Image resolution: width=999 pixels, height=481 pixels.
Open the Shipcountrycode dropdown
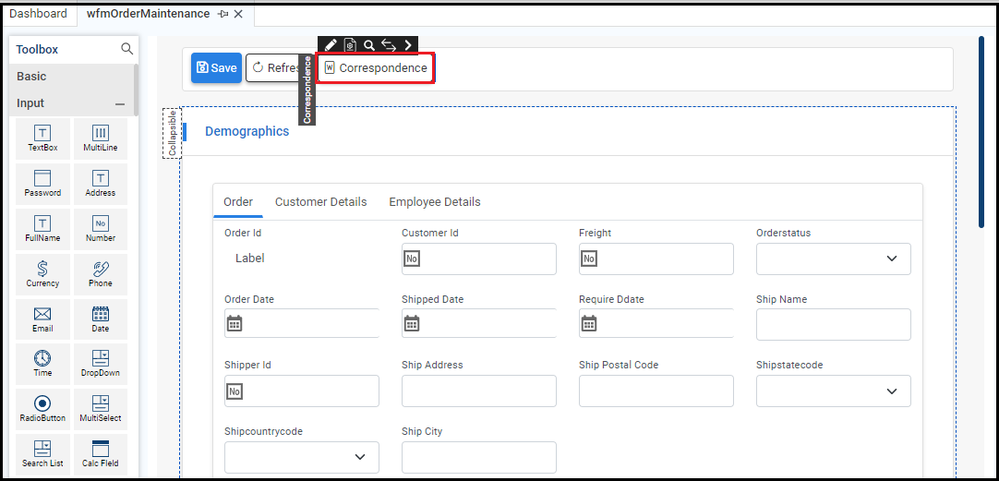301,457
